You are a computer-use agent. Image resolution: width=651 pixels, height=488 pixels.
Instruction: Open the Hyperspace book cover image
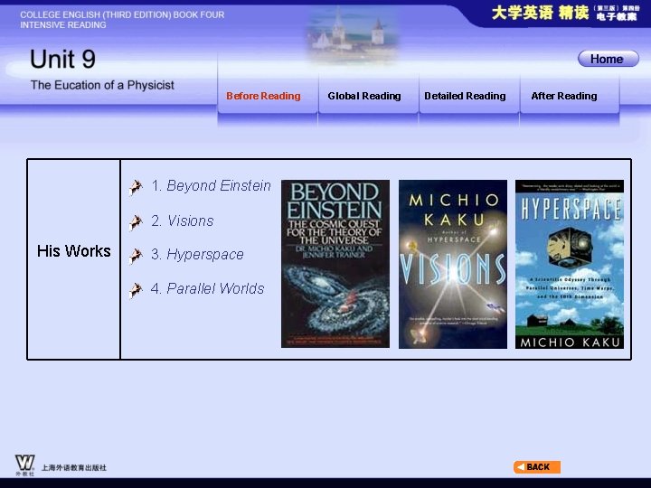click(x=570, y=264)
